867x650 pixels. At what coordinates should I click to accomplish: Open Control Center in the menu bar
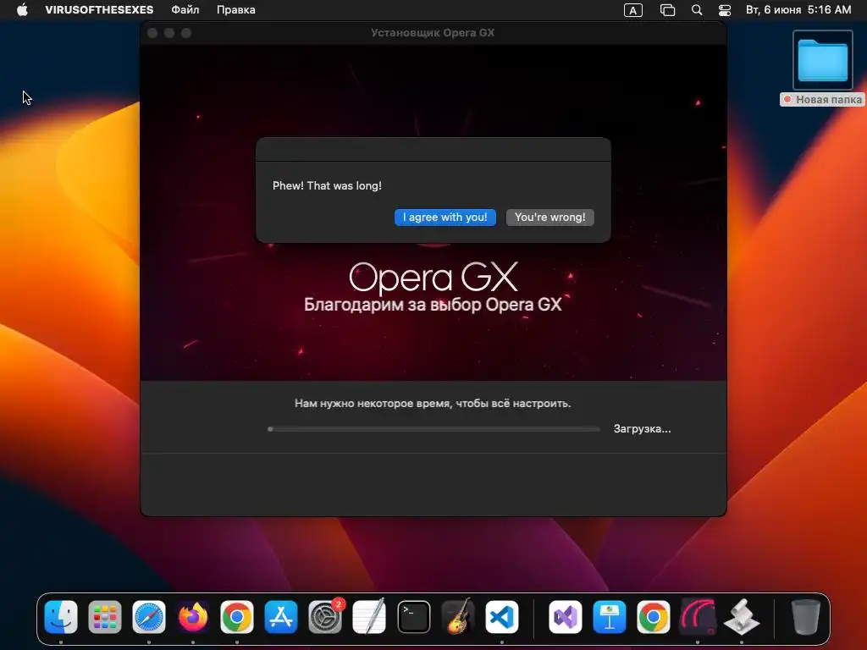tap(725, 10)
